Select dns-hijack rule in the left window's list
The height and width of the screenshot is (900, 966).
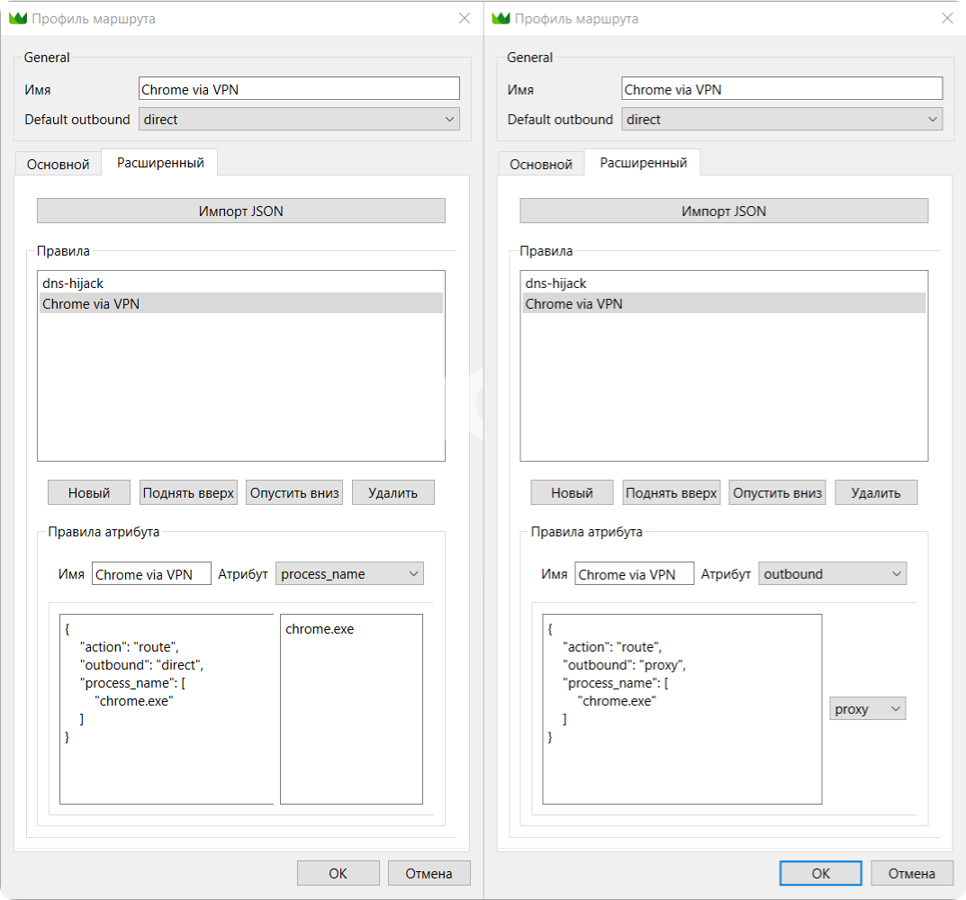pyautogui.click(x=73, y=283)
